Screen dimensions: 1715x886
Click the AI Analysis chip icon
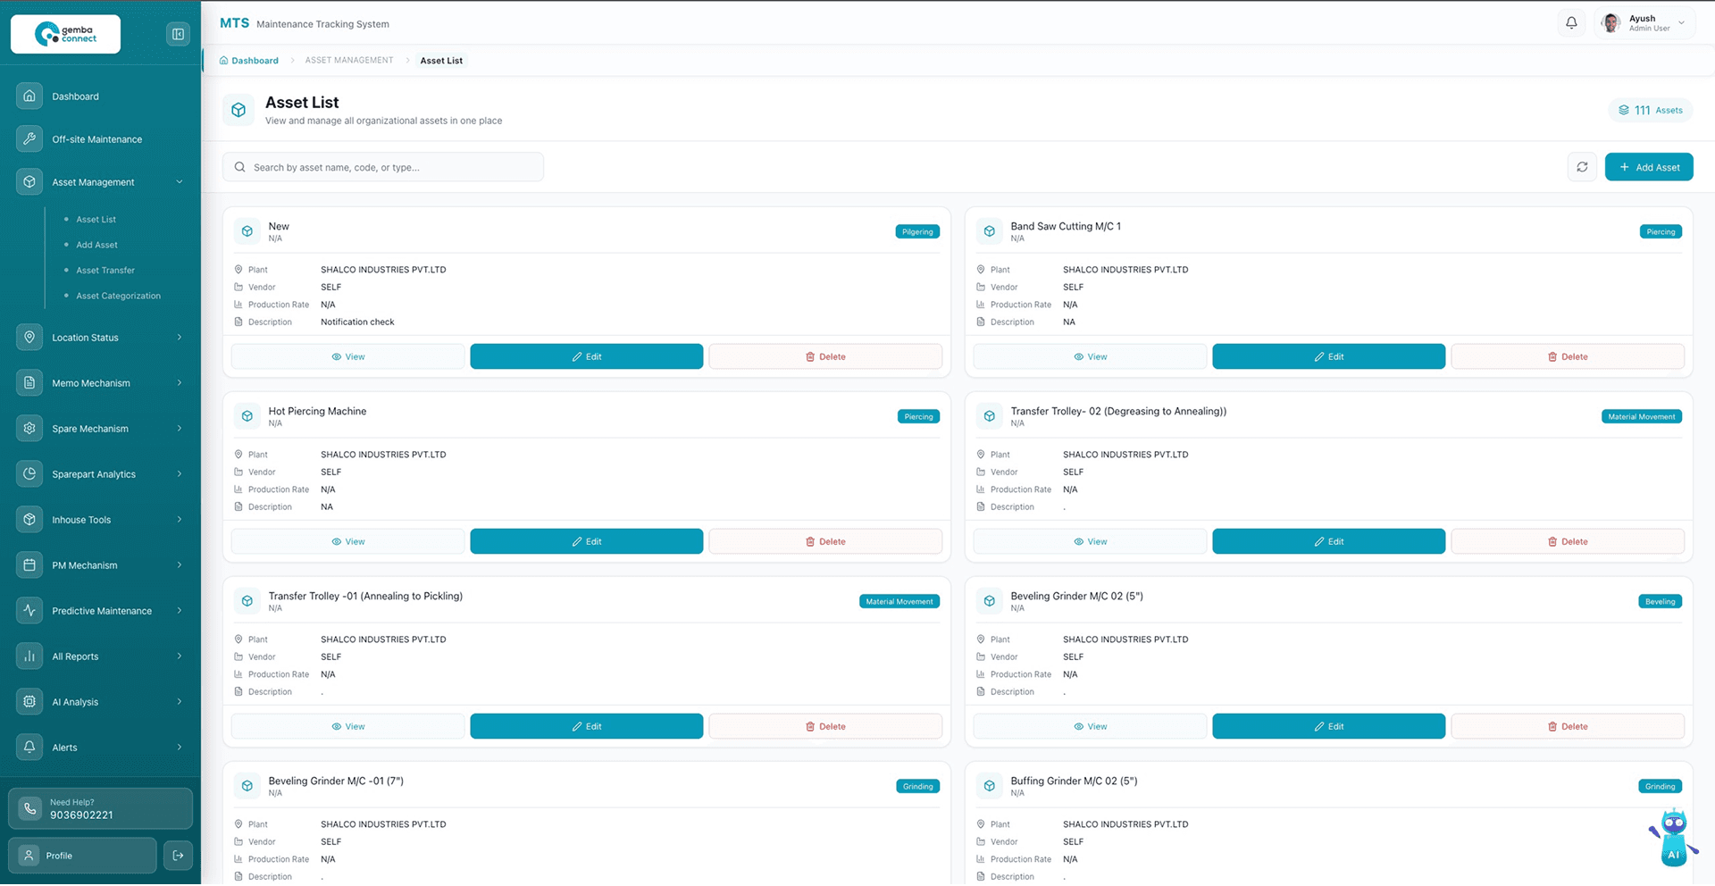pos(29,701)
